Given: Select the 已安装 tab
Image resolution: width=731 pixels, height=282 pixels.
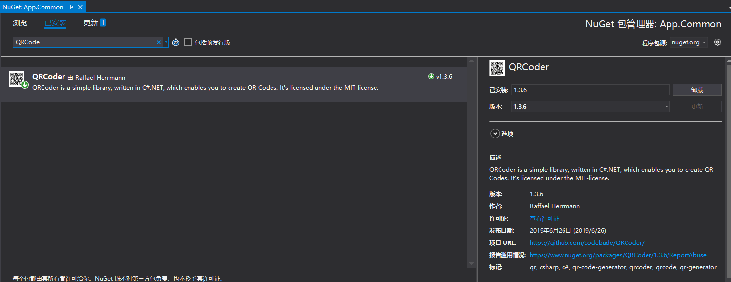Looking at the screenshot, I should pyautogui.click(x=55, y=23).
